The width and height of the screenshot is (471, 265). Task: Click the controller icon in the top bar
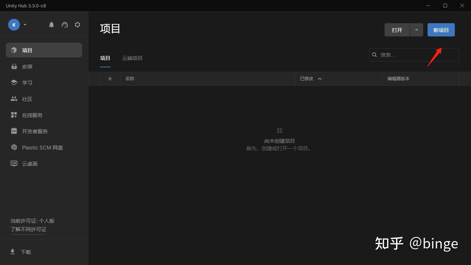pos(64,24)
